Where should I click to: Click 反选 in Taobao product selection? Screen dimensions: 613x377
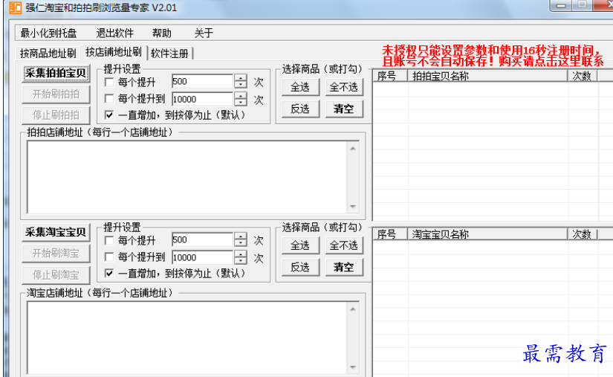pyautogui.click(x=300, y=267)
